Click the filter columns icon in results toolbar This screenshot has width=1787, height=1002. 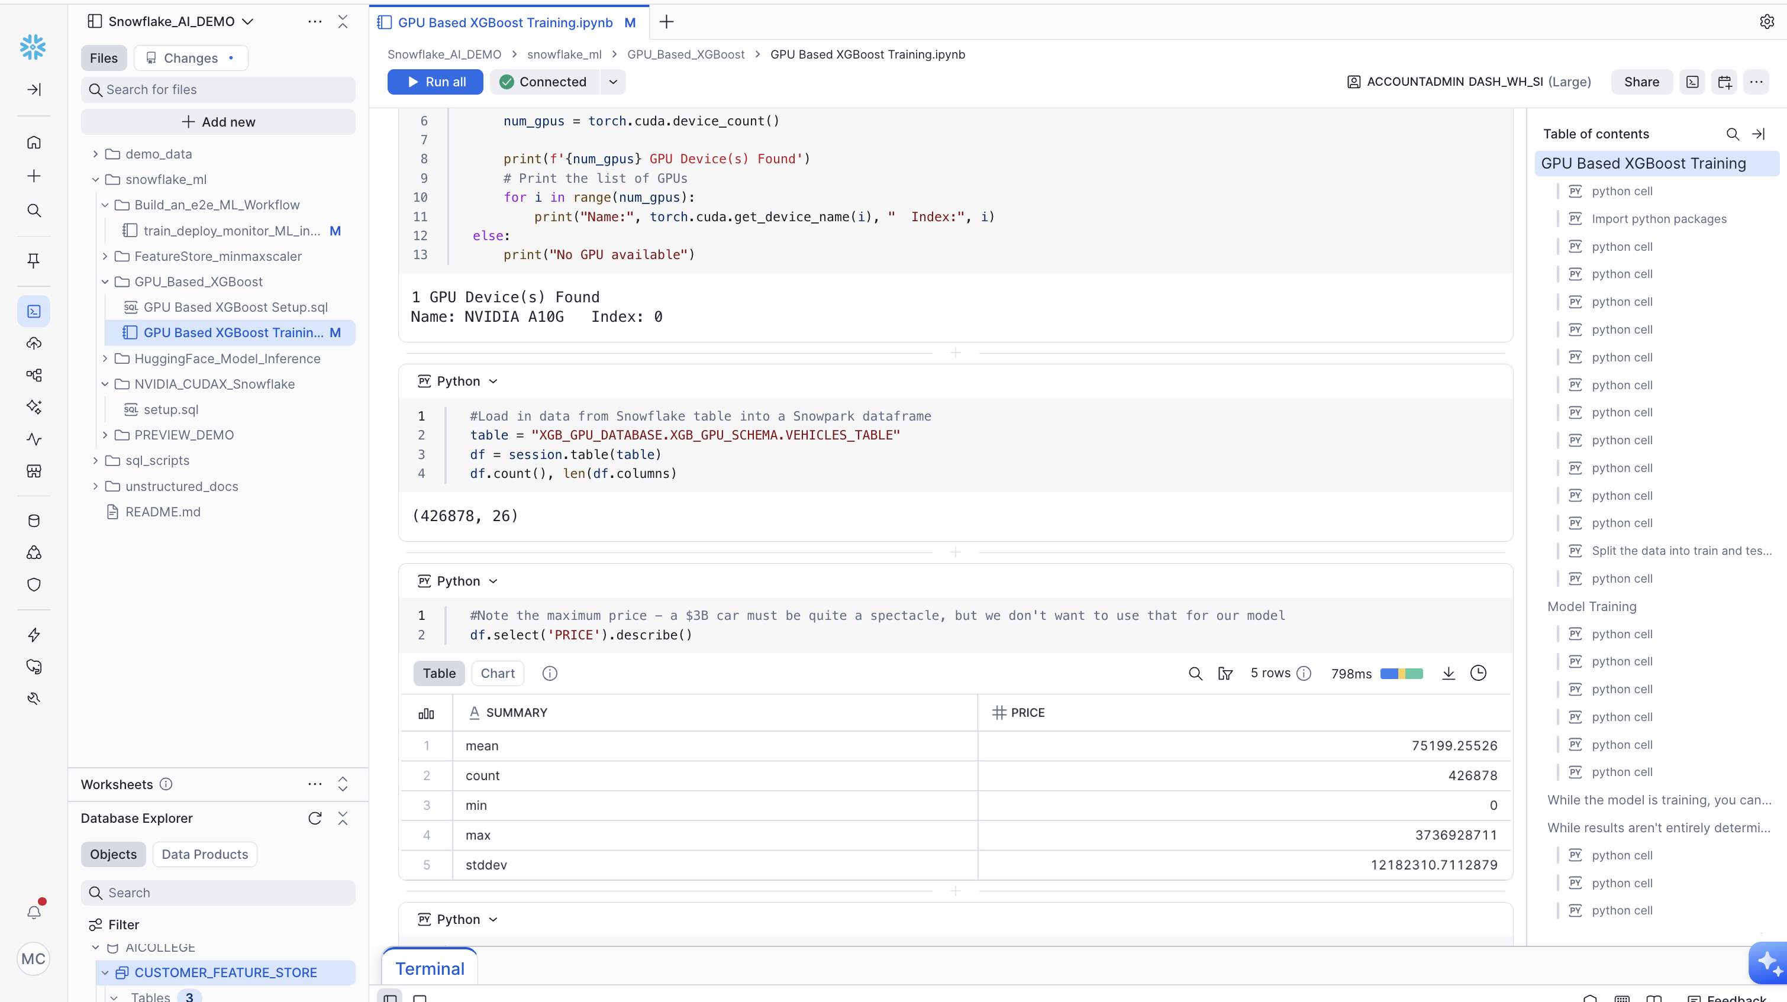click(1225, 673)
